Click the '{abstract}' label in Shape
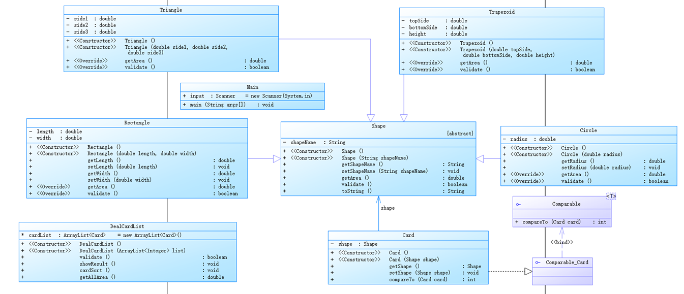The width and height of the screenshot is (684, 294). 460,134
